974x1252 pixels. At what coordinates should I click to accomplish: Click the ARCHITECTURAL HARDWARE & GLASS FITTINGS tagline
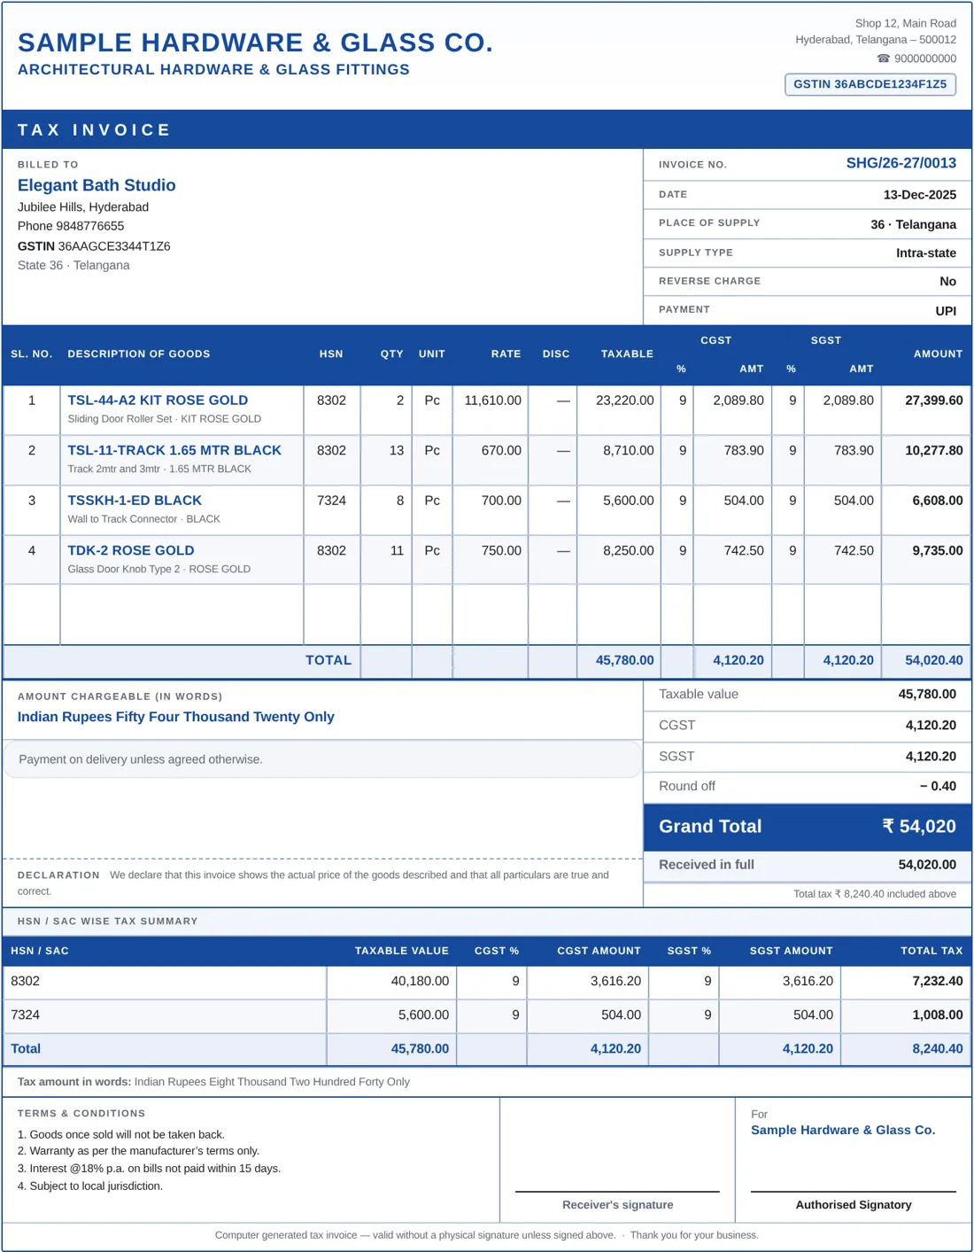point(213,69)
